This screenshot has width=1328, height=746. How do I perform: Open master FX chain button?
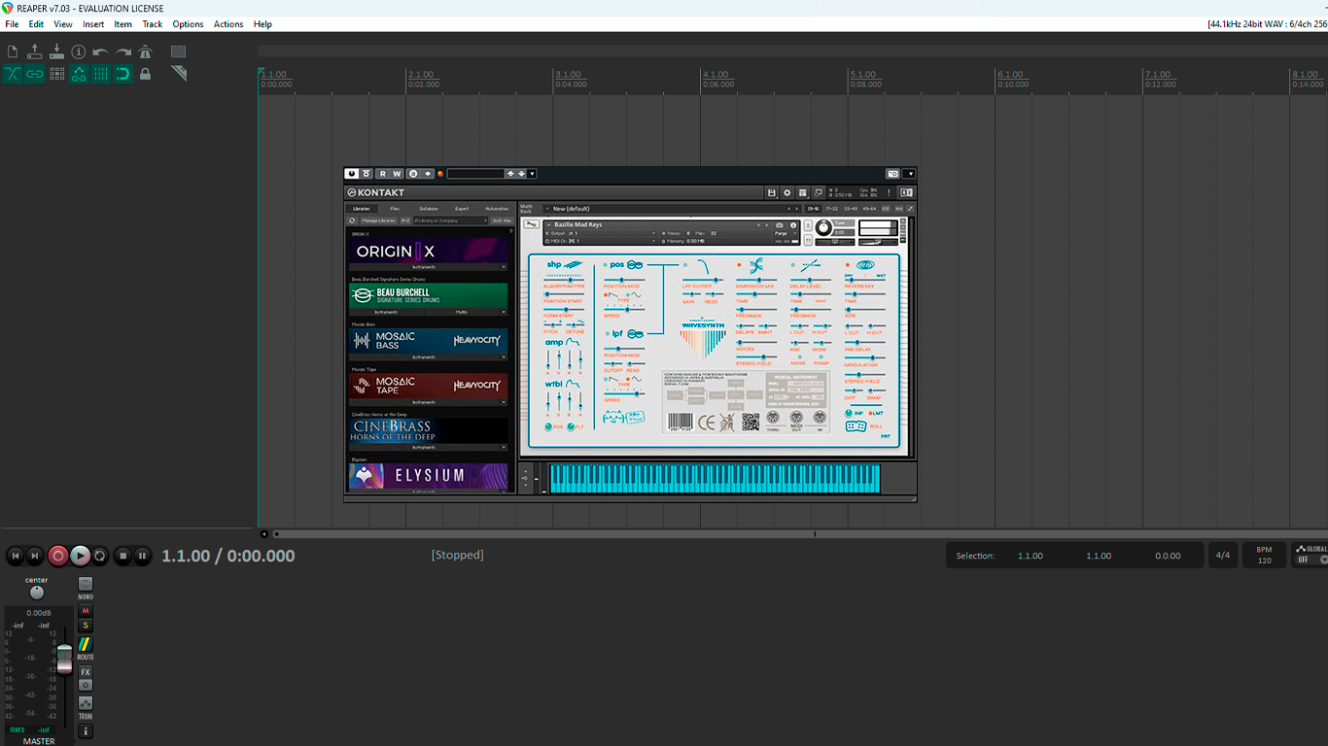pos(86,672)
